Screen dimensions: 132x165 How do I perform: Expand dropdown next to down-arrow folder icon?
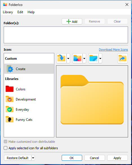click(x=68, y=58)
